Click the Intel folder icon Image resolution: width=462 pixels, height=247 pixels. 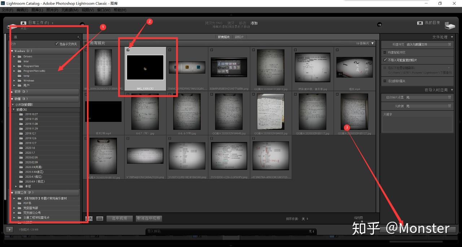point(19,61)
